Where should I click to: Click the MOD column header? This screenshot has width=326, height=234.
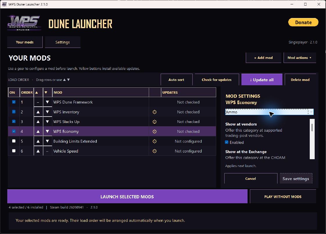tap(101, 92)
